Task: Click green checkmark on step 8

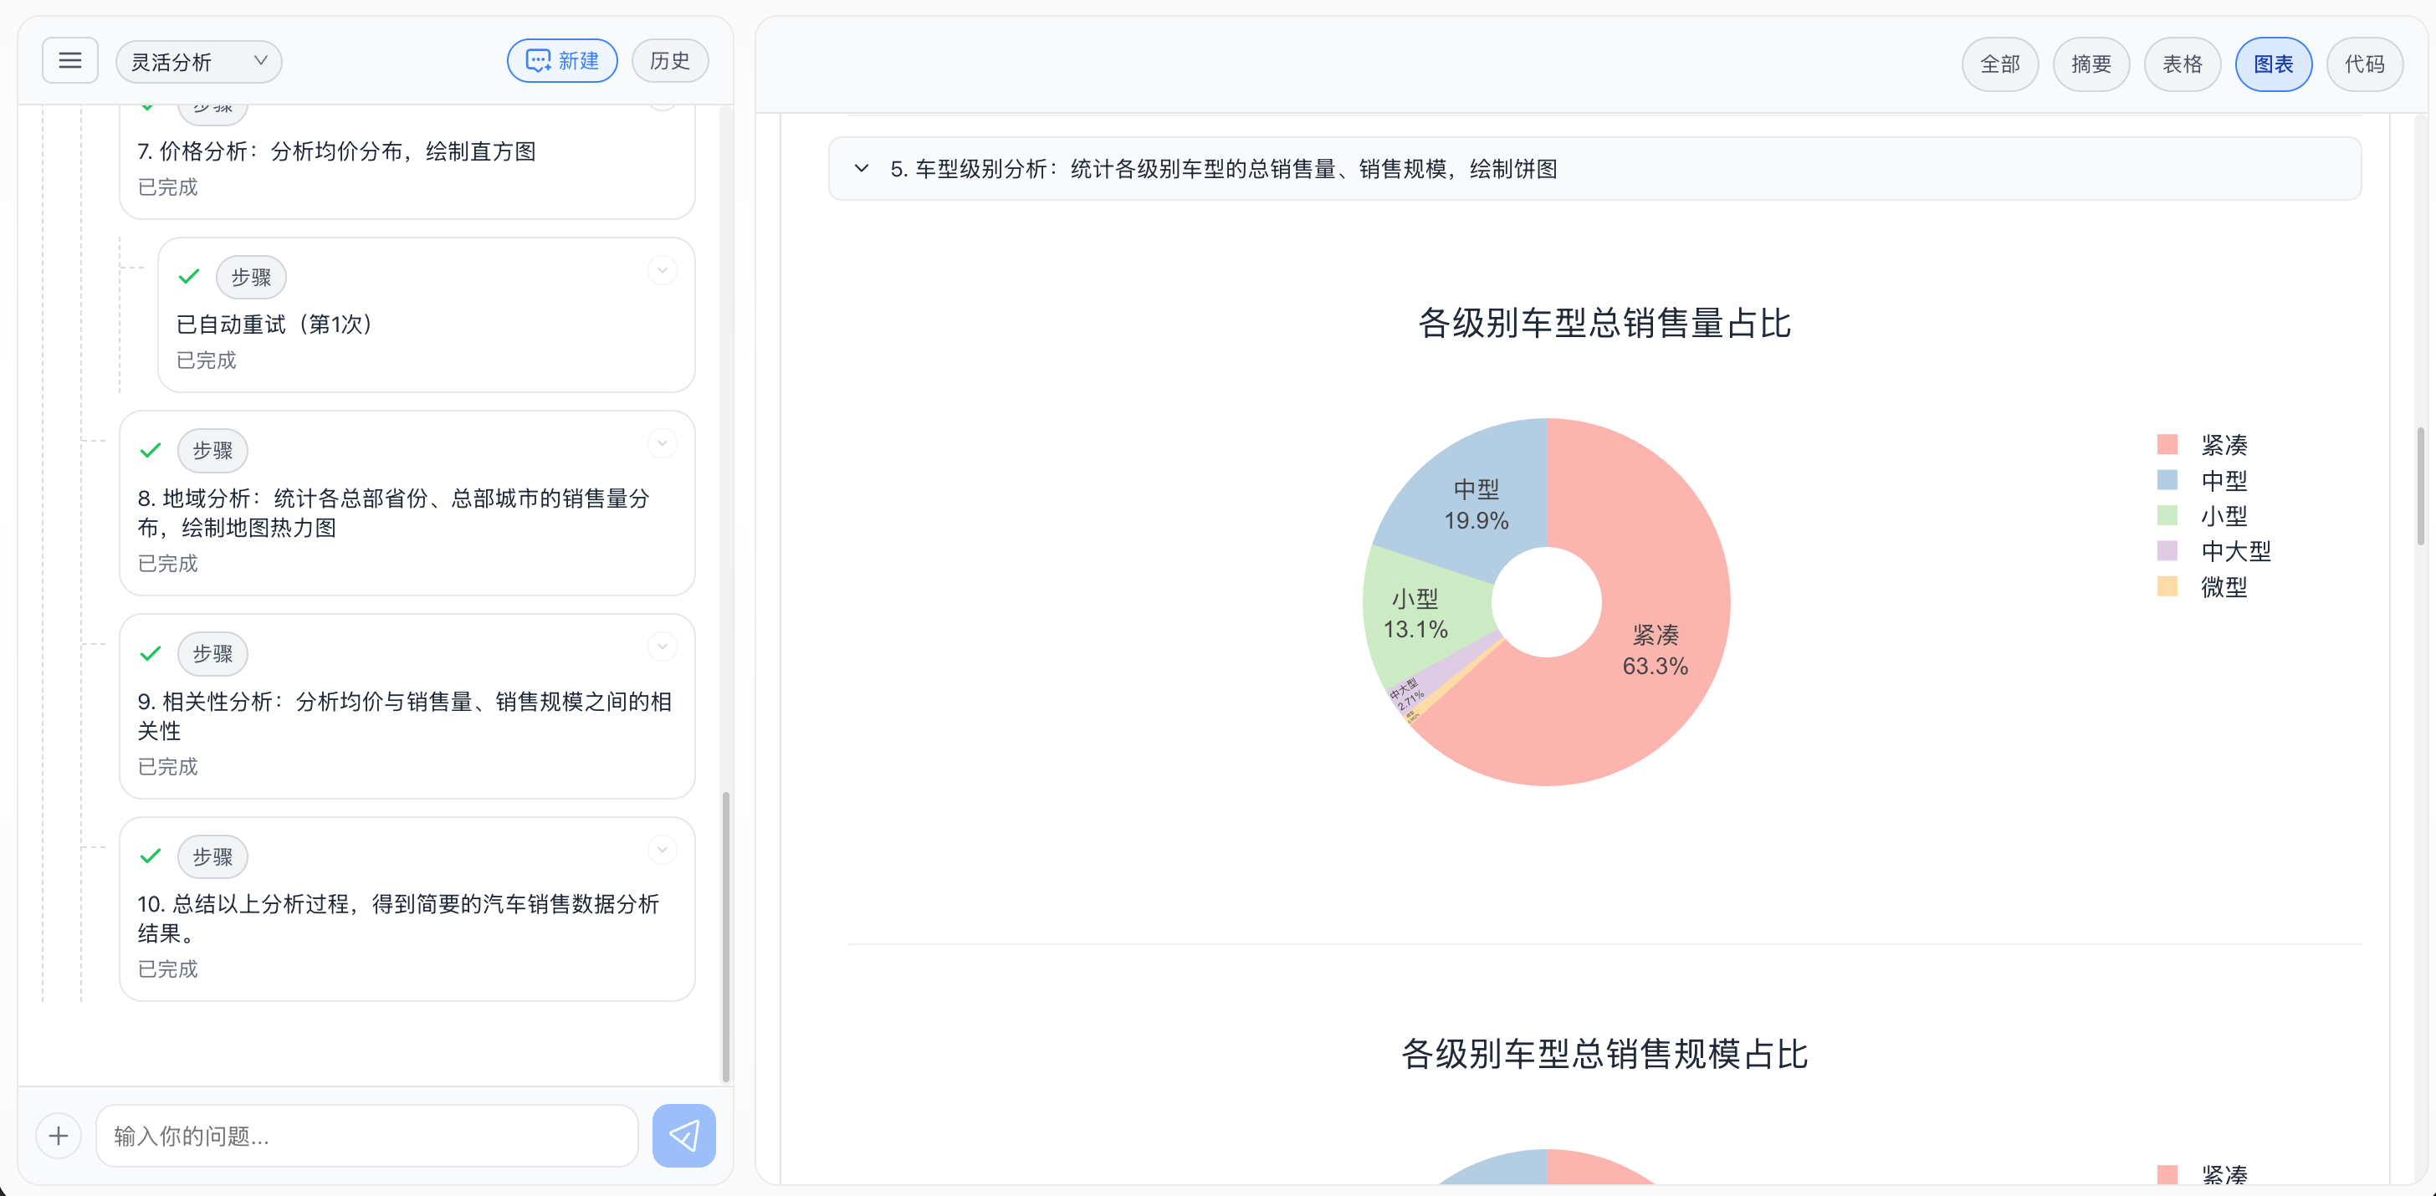Action: [x=151, y=450]
